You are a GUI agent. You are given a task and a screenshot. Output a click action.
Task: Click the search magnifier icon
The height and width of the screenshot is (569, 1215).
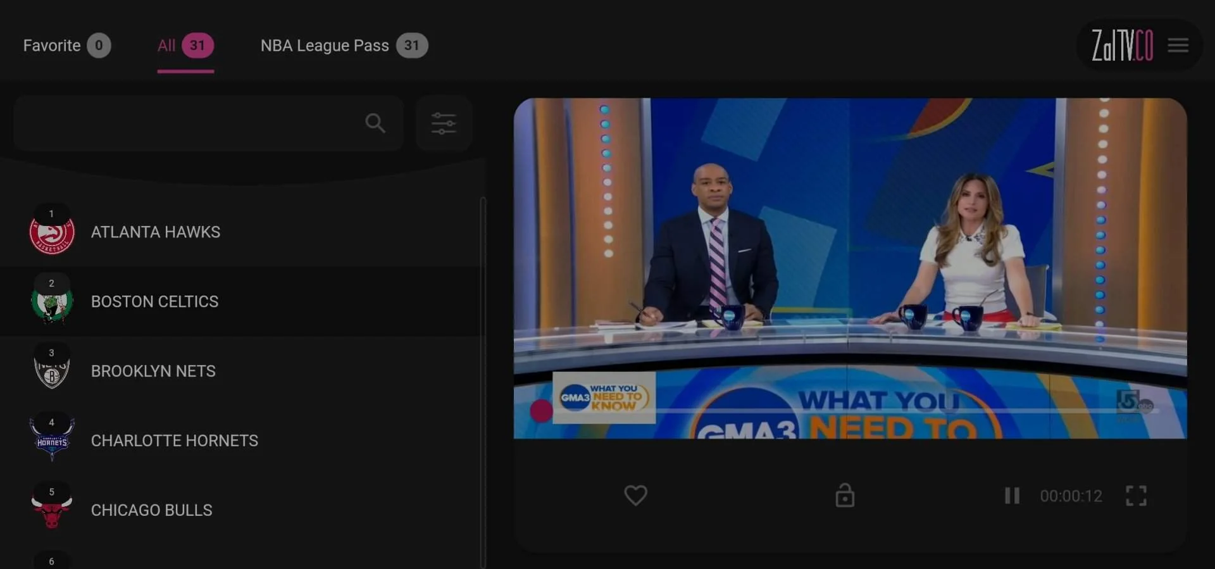pyautogui.click(x=375, y=123)
